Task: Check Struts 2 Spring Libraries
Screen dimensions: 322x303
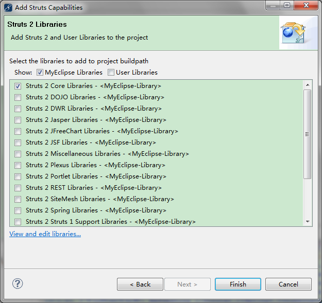Action: pyautogui.click(x=18, y=210)
